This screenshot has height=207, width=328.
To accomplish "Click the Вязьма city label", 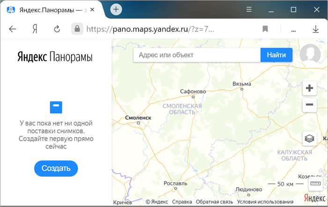I will point(242,84).
